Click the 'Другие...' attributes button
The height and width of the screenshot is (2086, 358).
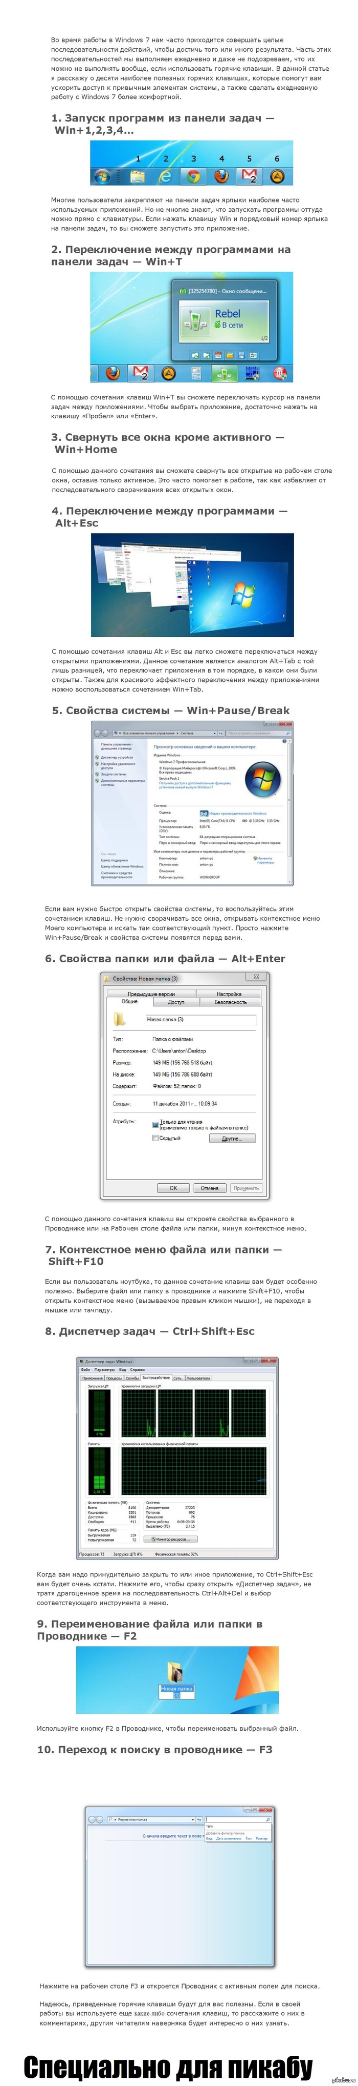click(232, 1139)
